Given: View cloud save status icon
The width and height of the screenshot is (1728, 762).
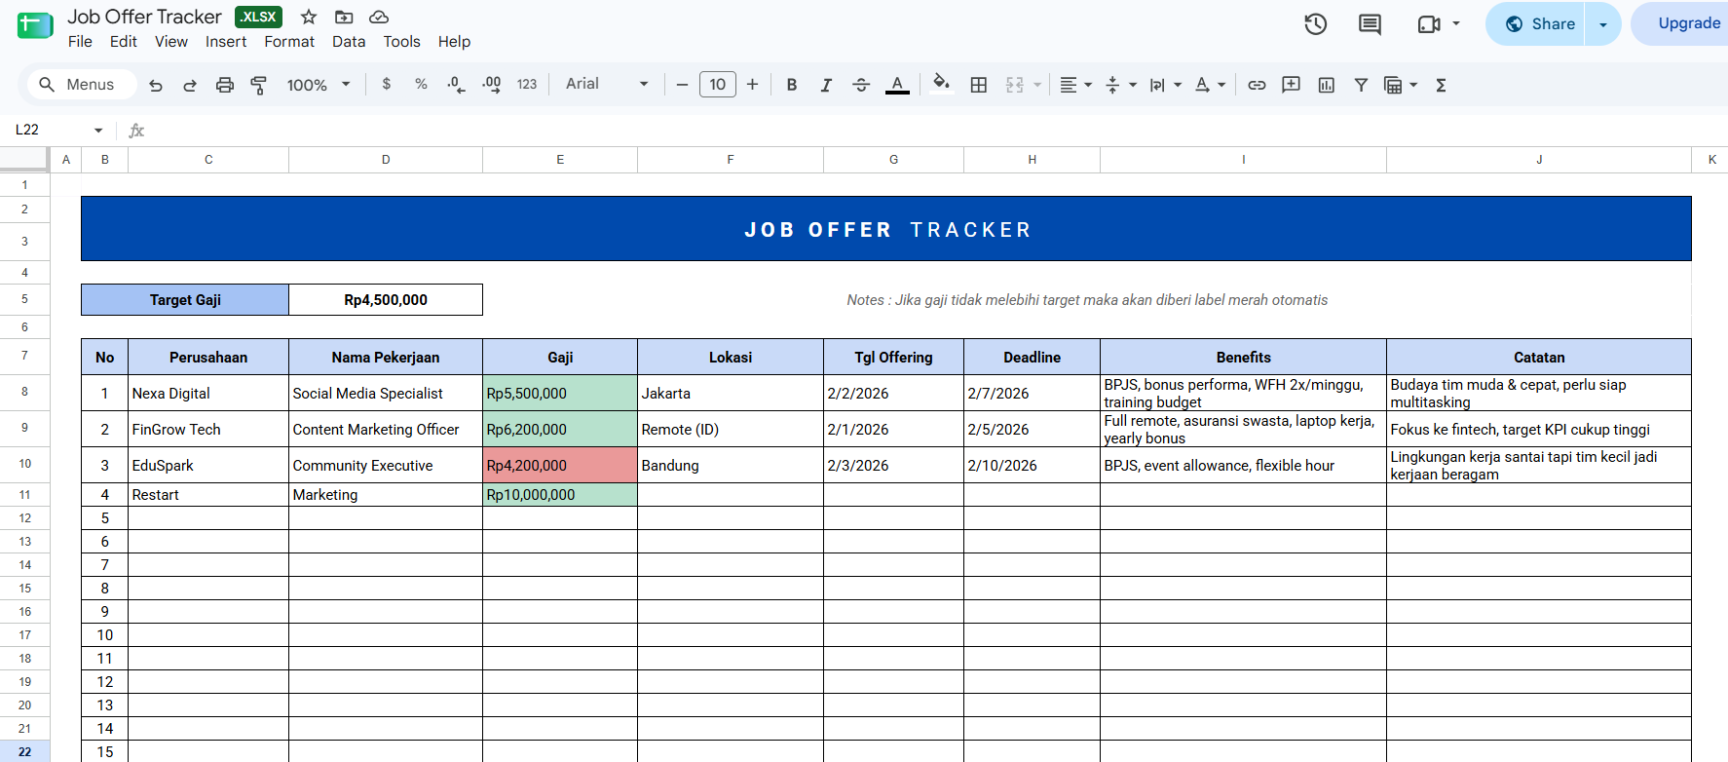Looking at the screenshot, I should (x=379, y=17).
